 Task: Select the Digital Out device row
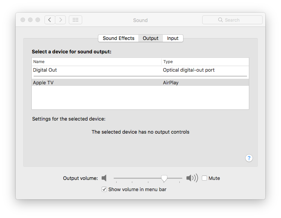[x=140, y=70]
